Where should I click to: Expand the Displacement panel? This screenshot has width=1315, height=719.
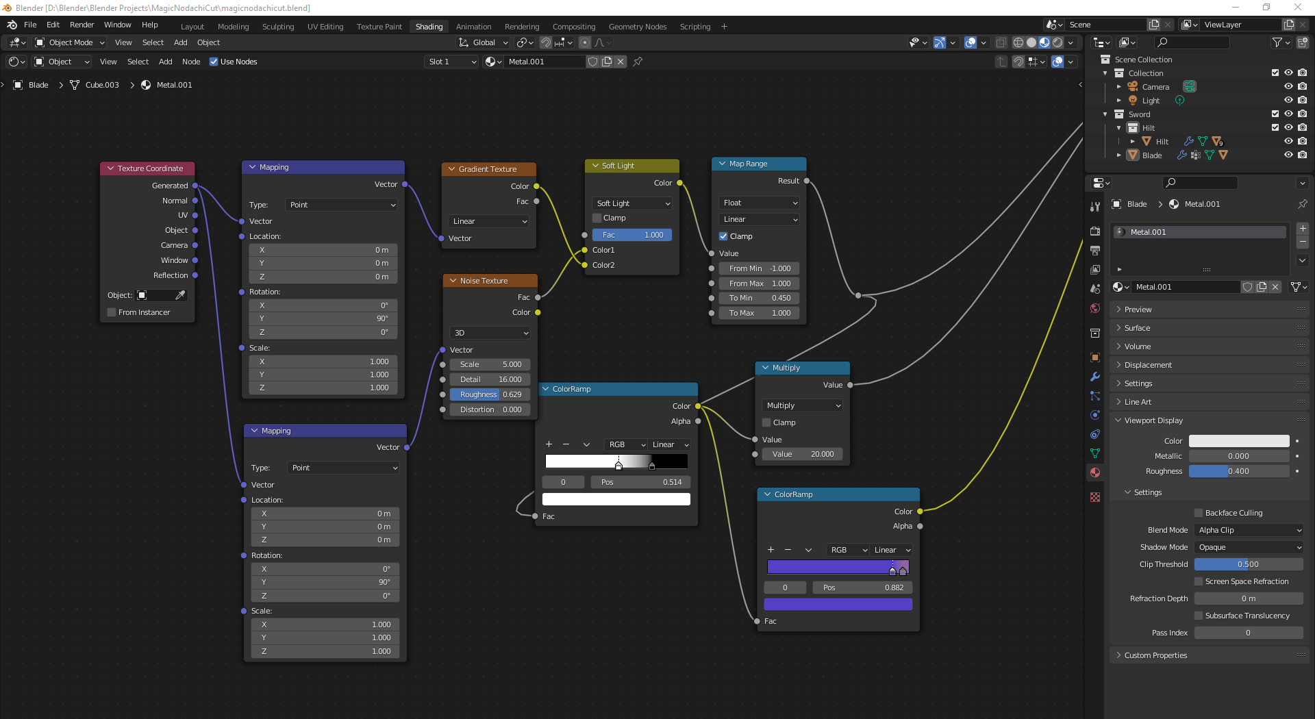pos(1148,365)
